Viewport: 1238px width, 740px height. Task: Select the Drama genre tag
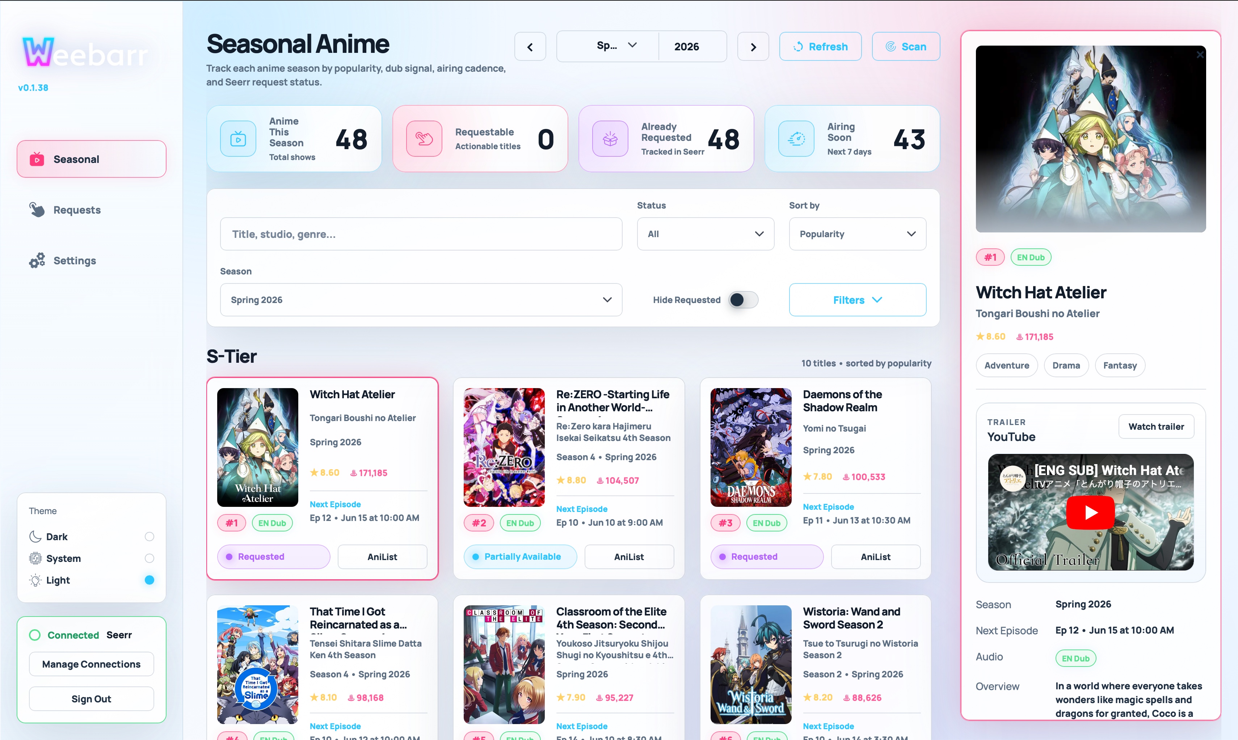[x=1066, y=366]
